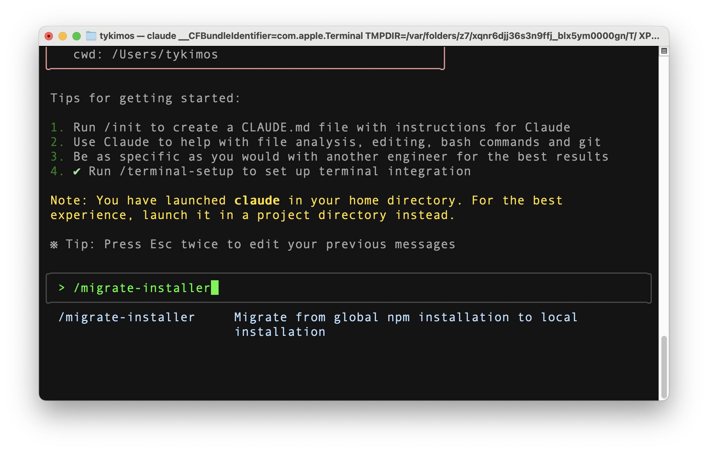Click the empty scrollbar track above thumb
Screen dimensions: 708x452
664,195
